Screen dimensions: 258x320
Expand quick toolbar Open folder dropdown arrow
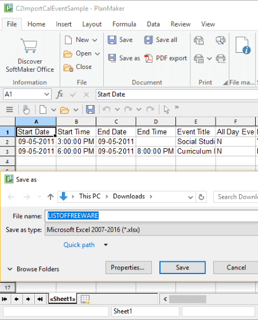click(x=76, y=110)
